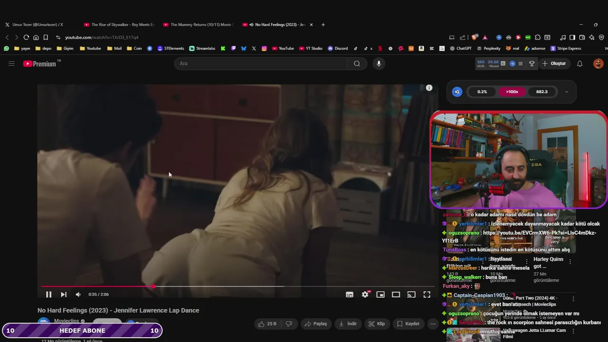
Task: Open the Coin bookmarks folder
Action: (134, 48)
